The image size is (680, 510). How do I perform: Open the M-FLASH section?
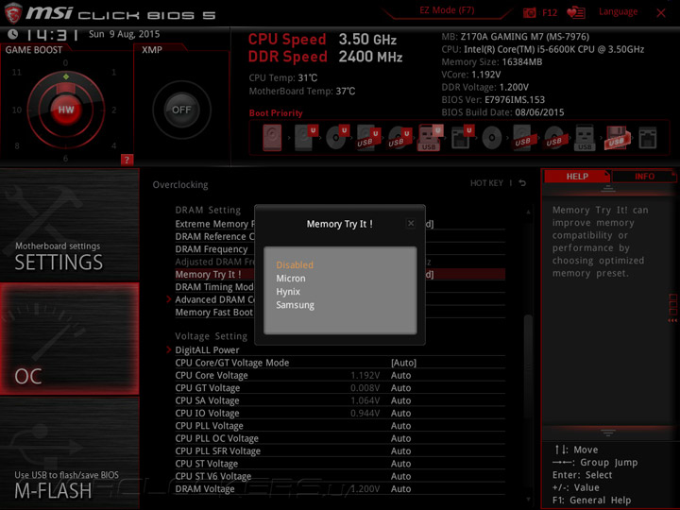coord(69,452)
